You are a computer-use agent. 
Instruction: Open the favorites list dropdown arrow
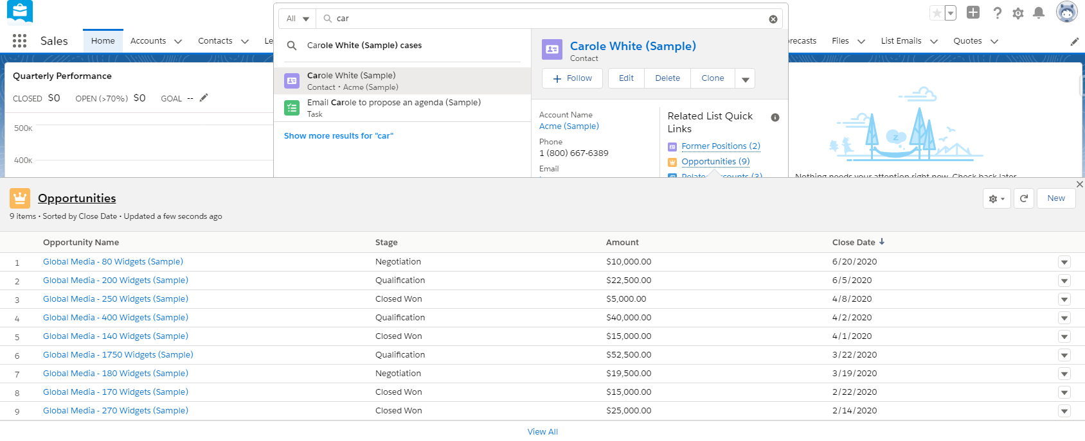coord(951,13)
